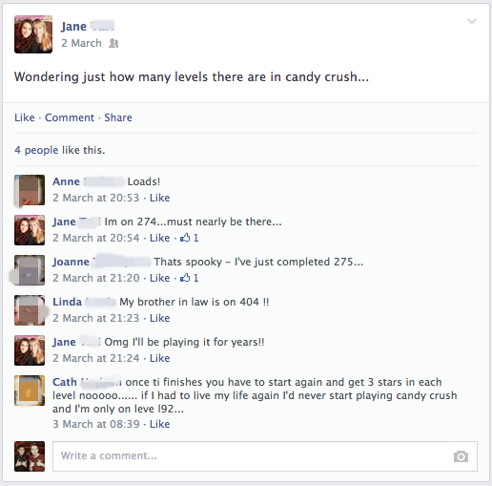The width and height of the screenshot is (492, 486).
Task: Open Cath's commenter avatar
Action: point(30,391)
